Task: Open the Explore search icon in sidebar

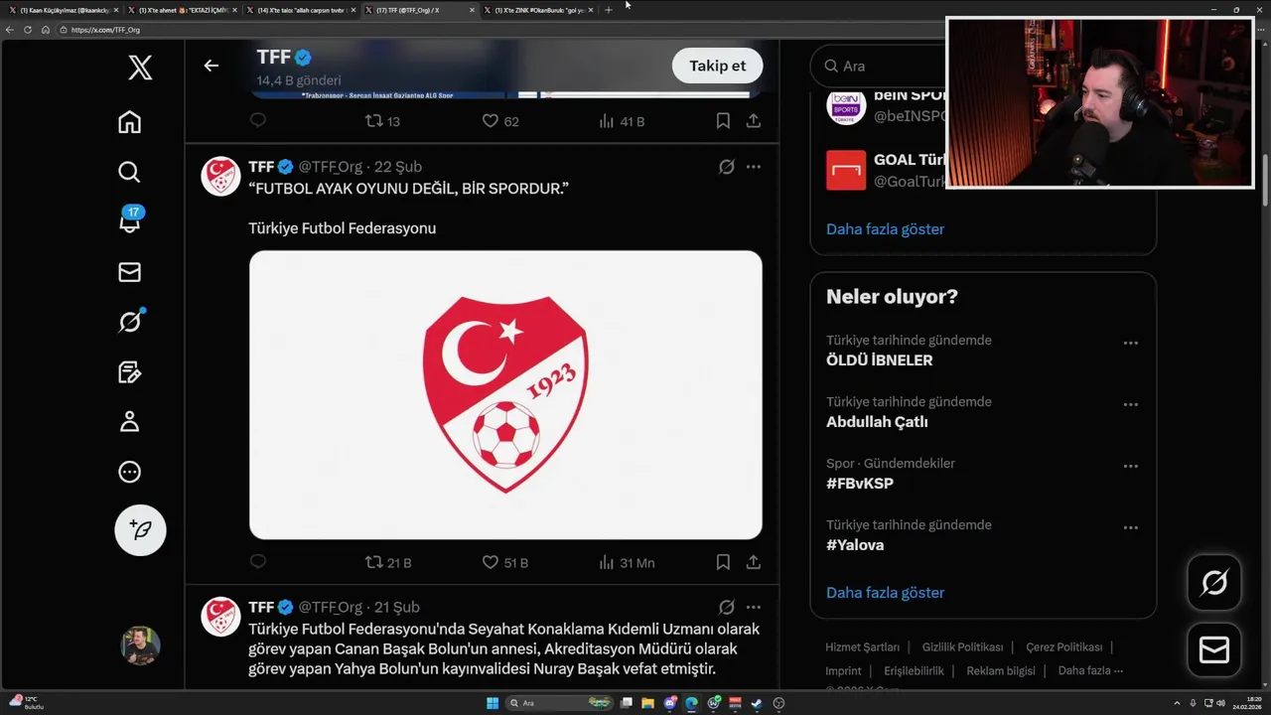Action: coord(129,172)
